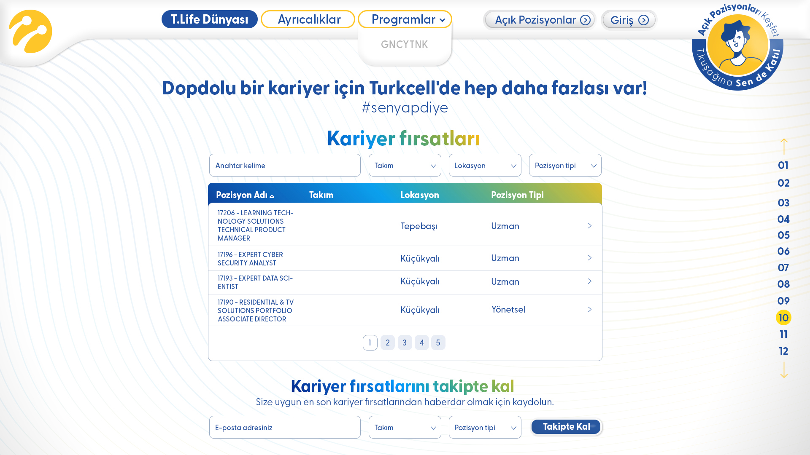Click the Açık Pozisyonlar button
Viewport: 810px width, 455px height.
point(540,20)
